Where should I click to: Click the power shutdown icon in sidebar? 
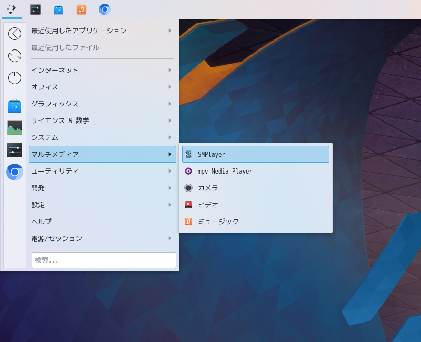pos(15,78)
